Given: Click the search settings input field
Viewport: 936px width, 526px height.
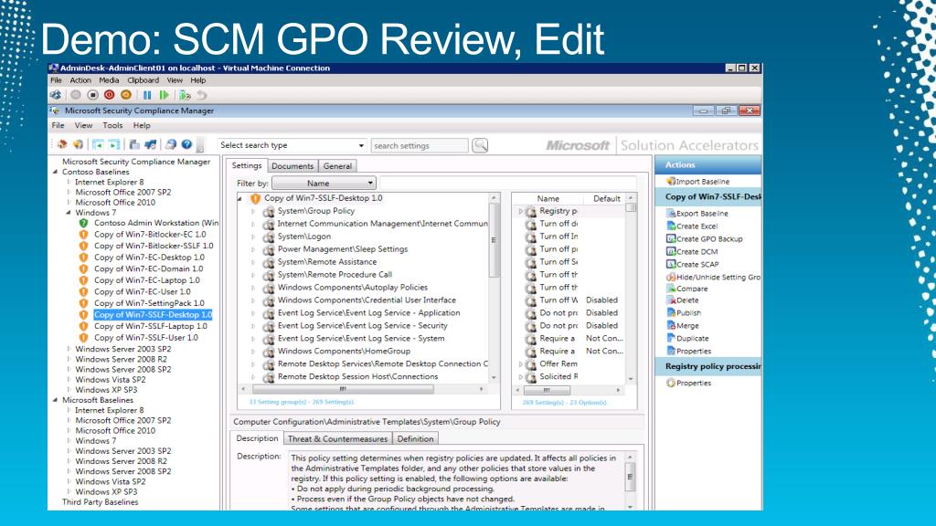Looking at the screenshot, I should point(420,145).
